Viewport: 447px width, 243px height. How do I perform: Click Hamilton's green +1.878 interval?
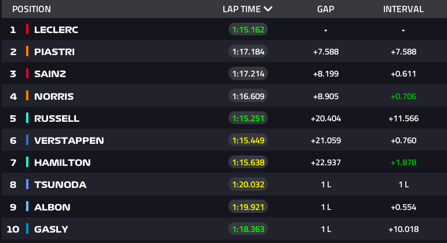coord(403,162)
